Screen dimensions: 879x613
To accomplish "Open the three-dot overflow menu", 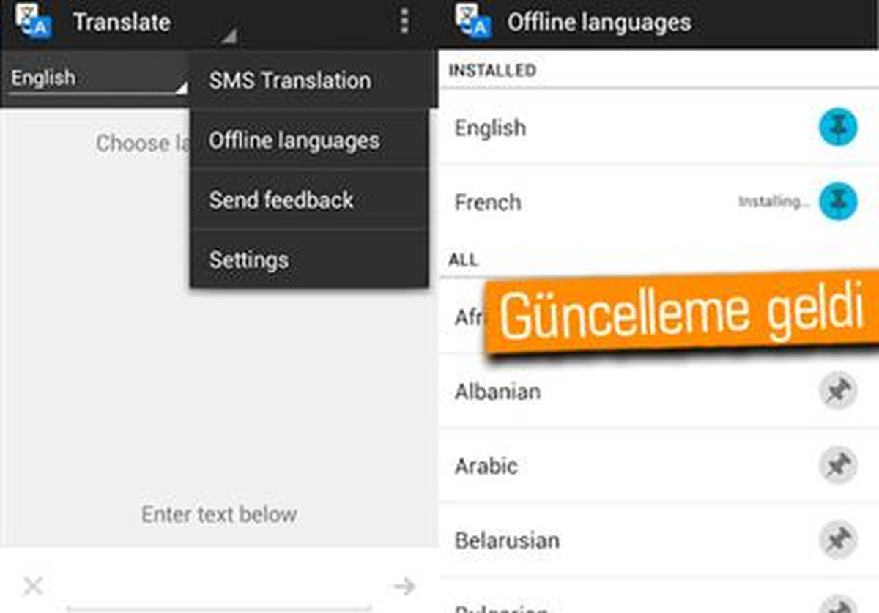I will click(403, 22).
